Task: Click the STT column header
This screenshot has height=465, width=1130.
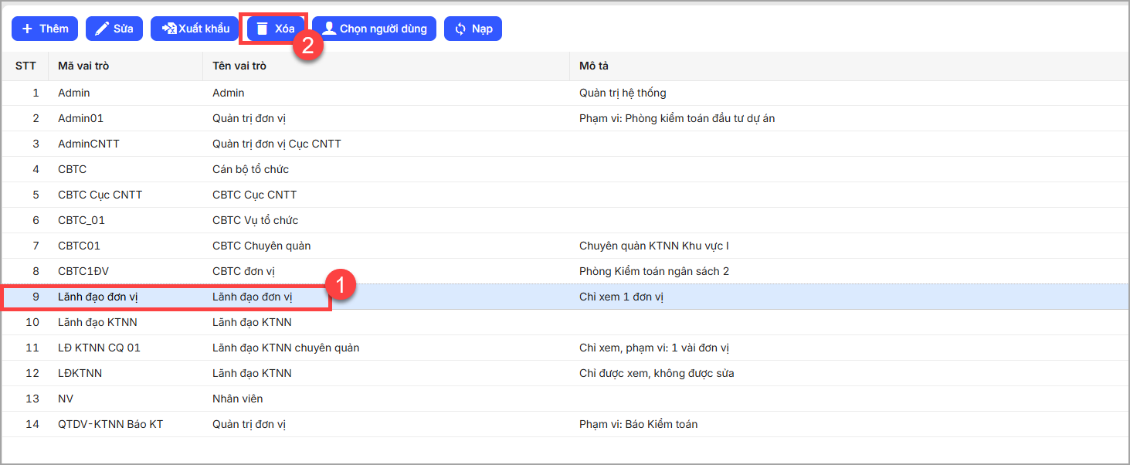Action: [x=25, y=66]
